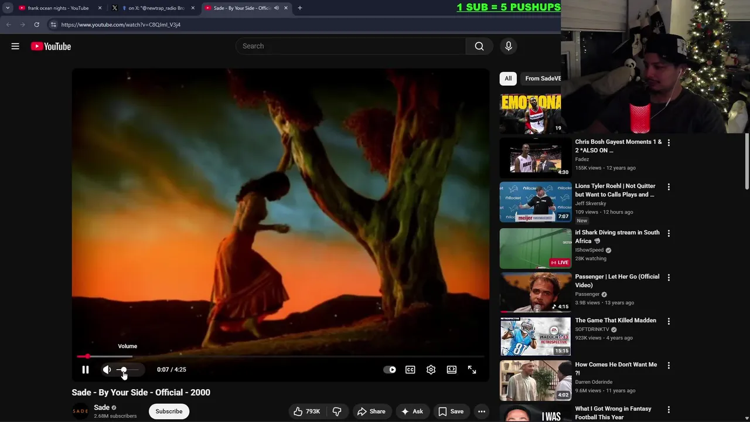Open IShowSpeed channel name
750x422 pixels.
click(589, 250)
